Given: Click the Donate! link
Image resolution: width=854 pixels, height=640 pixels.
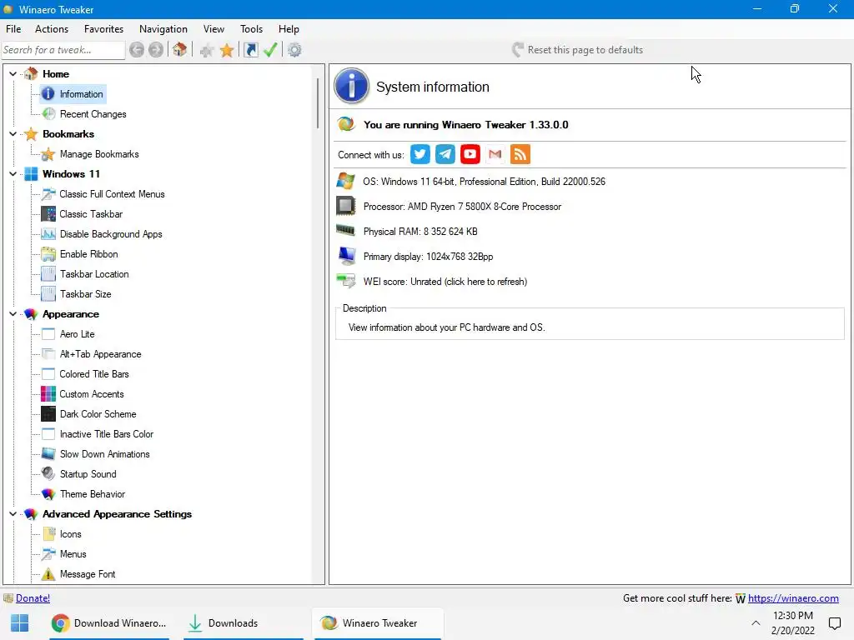Looking at the screenshot, I should pyautogui.click(x=33, y=598).
